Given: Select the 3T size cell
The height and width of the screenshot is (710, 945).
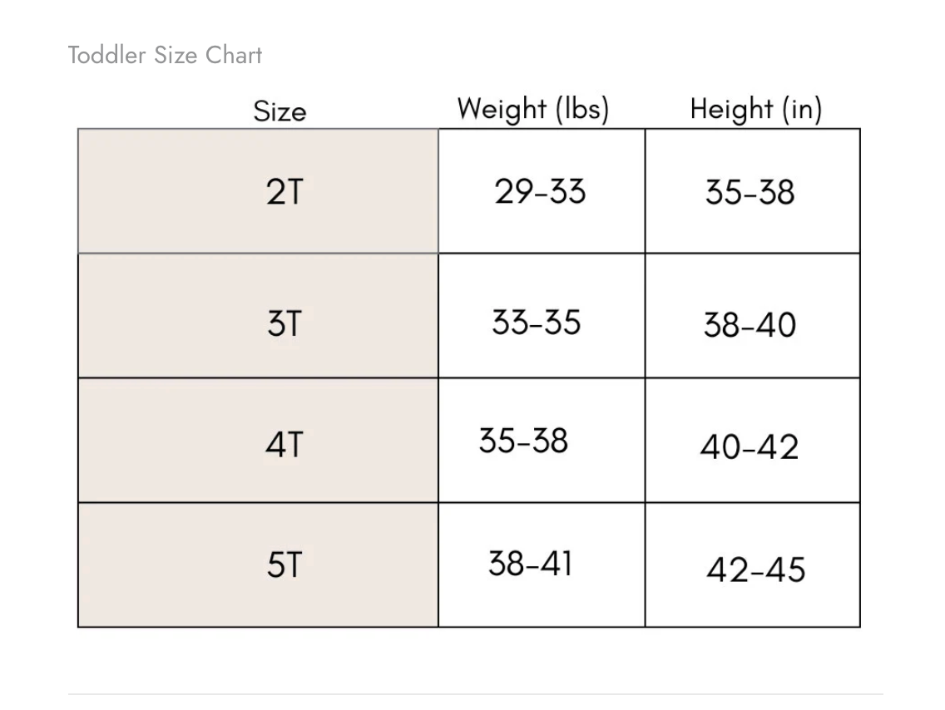Looking at the screenshot, I should tap(284, 323).
